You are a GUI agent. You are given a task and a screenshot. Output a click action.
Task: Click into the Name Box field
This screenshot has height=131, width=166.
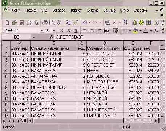click(17, 37)
